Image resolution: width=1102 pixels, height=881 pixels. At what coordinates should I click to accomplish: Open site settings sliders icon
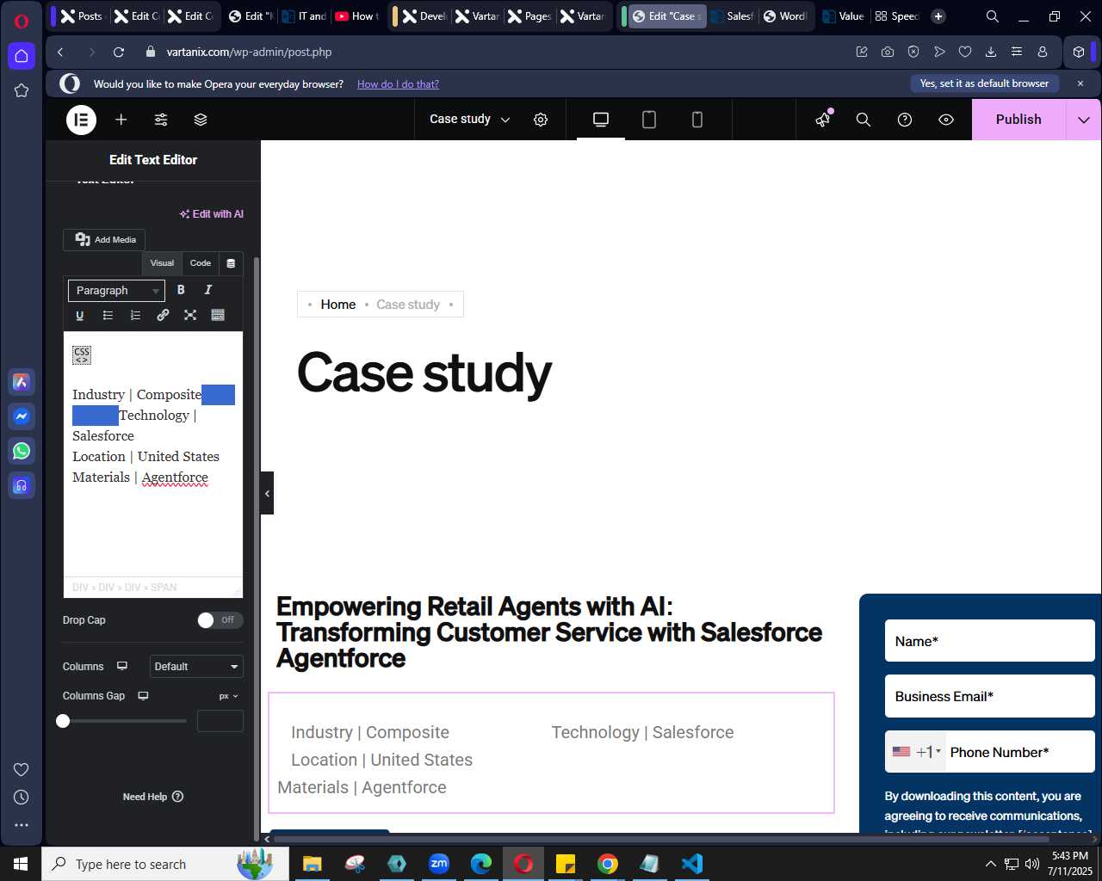coord(161,120)
